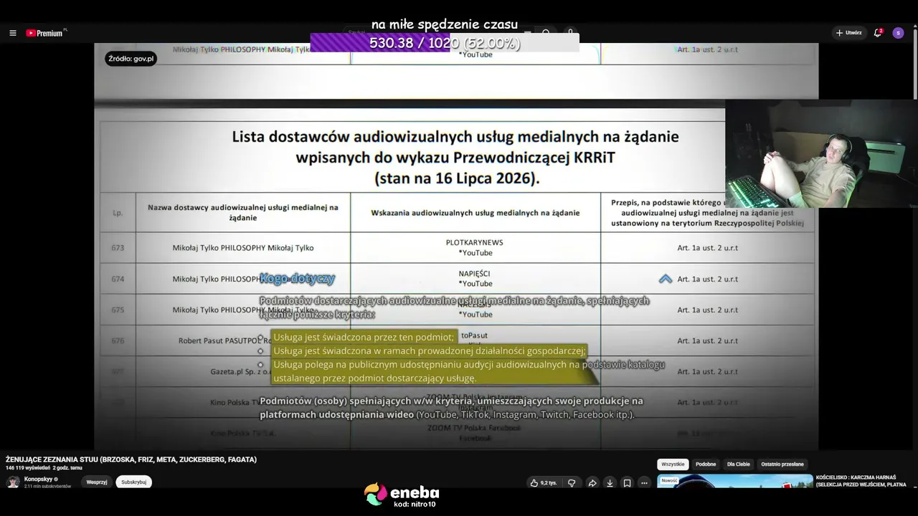
Task: Click the Kogo dotyczy heading
Action: click(297, 279)
